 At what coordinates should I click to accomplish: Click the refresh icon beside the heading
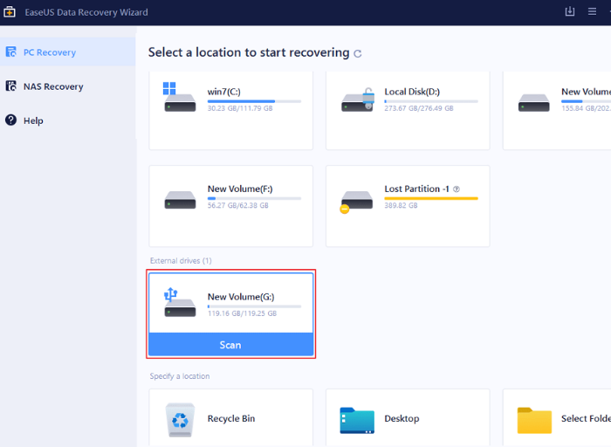click(x=358, y=54)
